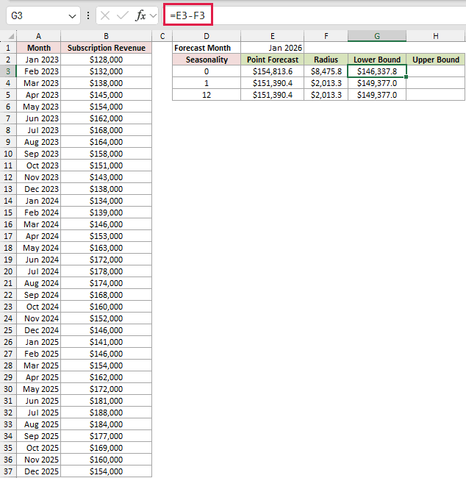This screenshot has width=466, height=478.
Task: Select column A header
Action: click(38, 36)
